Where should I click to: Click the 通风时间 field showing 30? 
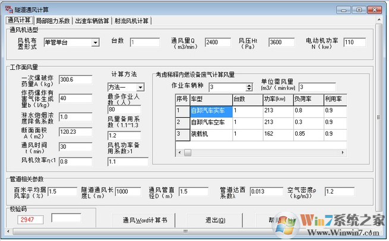pos(75,147)
